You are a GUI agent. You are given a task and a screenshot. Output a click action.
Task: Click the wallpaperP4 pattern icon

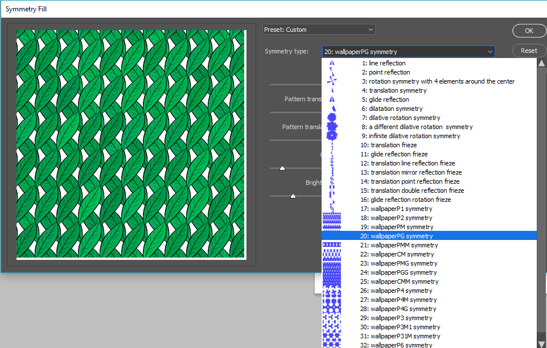(331, 291)
